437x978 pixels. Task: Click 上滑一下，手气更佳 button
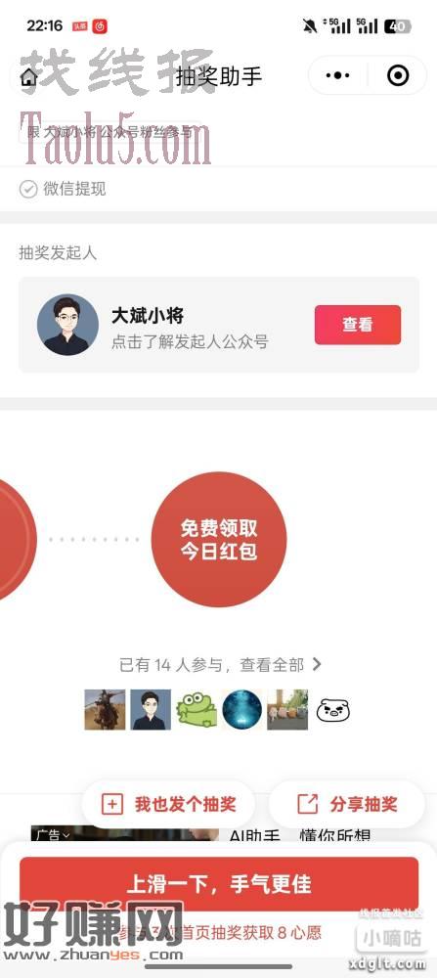pyautogui.click(x=219, y=884)
